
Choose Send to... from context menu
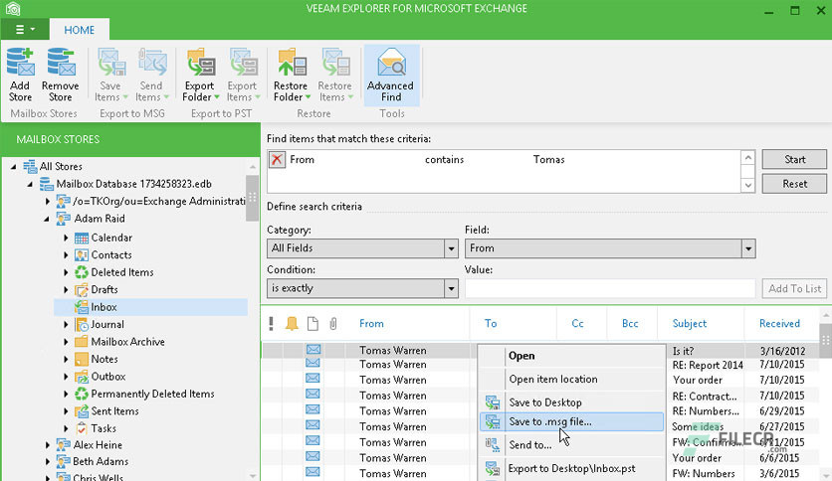572,445
